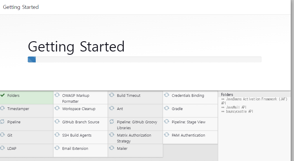The width and height of the screenshot is (294, 161).
Task: Click the Workspace Cleanup plugin label
Action: point(79,109)
